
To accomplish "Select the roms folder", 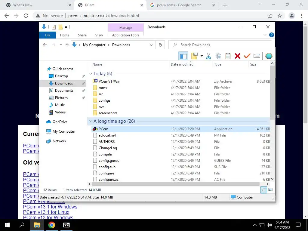I will [x=103, y=88].
